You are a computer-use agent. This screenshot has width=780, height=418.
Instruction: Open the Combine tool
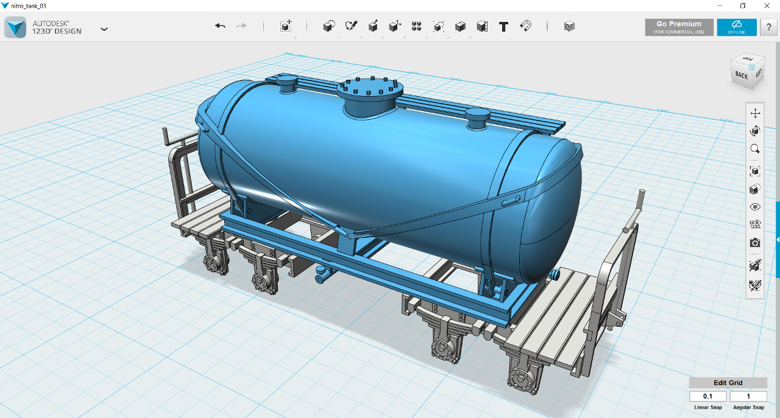[461, 26]
